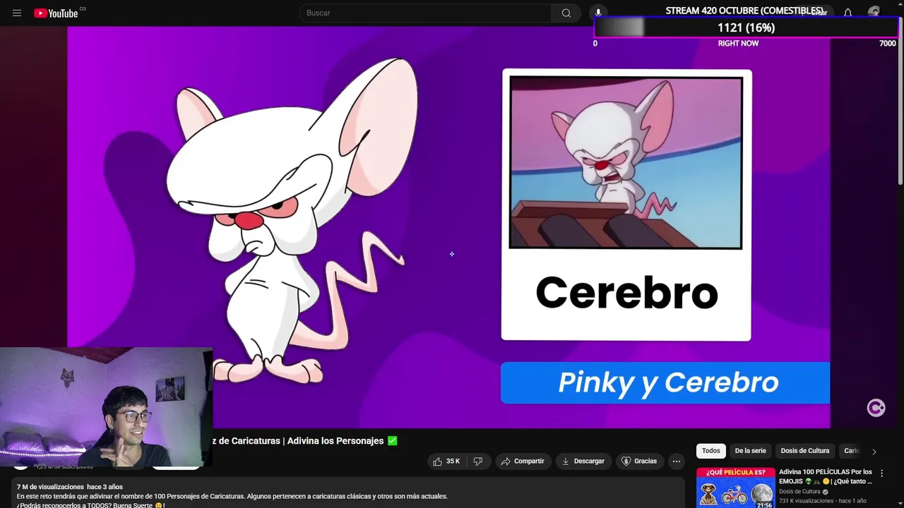Click the Cerebro card label

tap(626, 292)
